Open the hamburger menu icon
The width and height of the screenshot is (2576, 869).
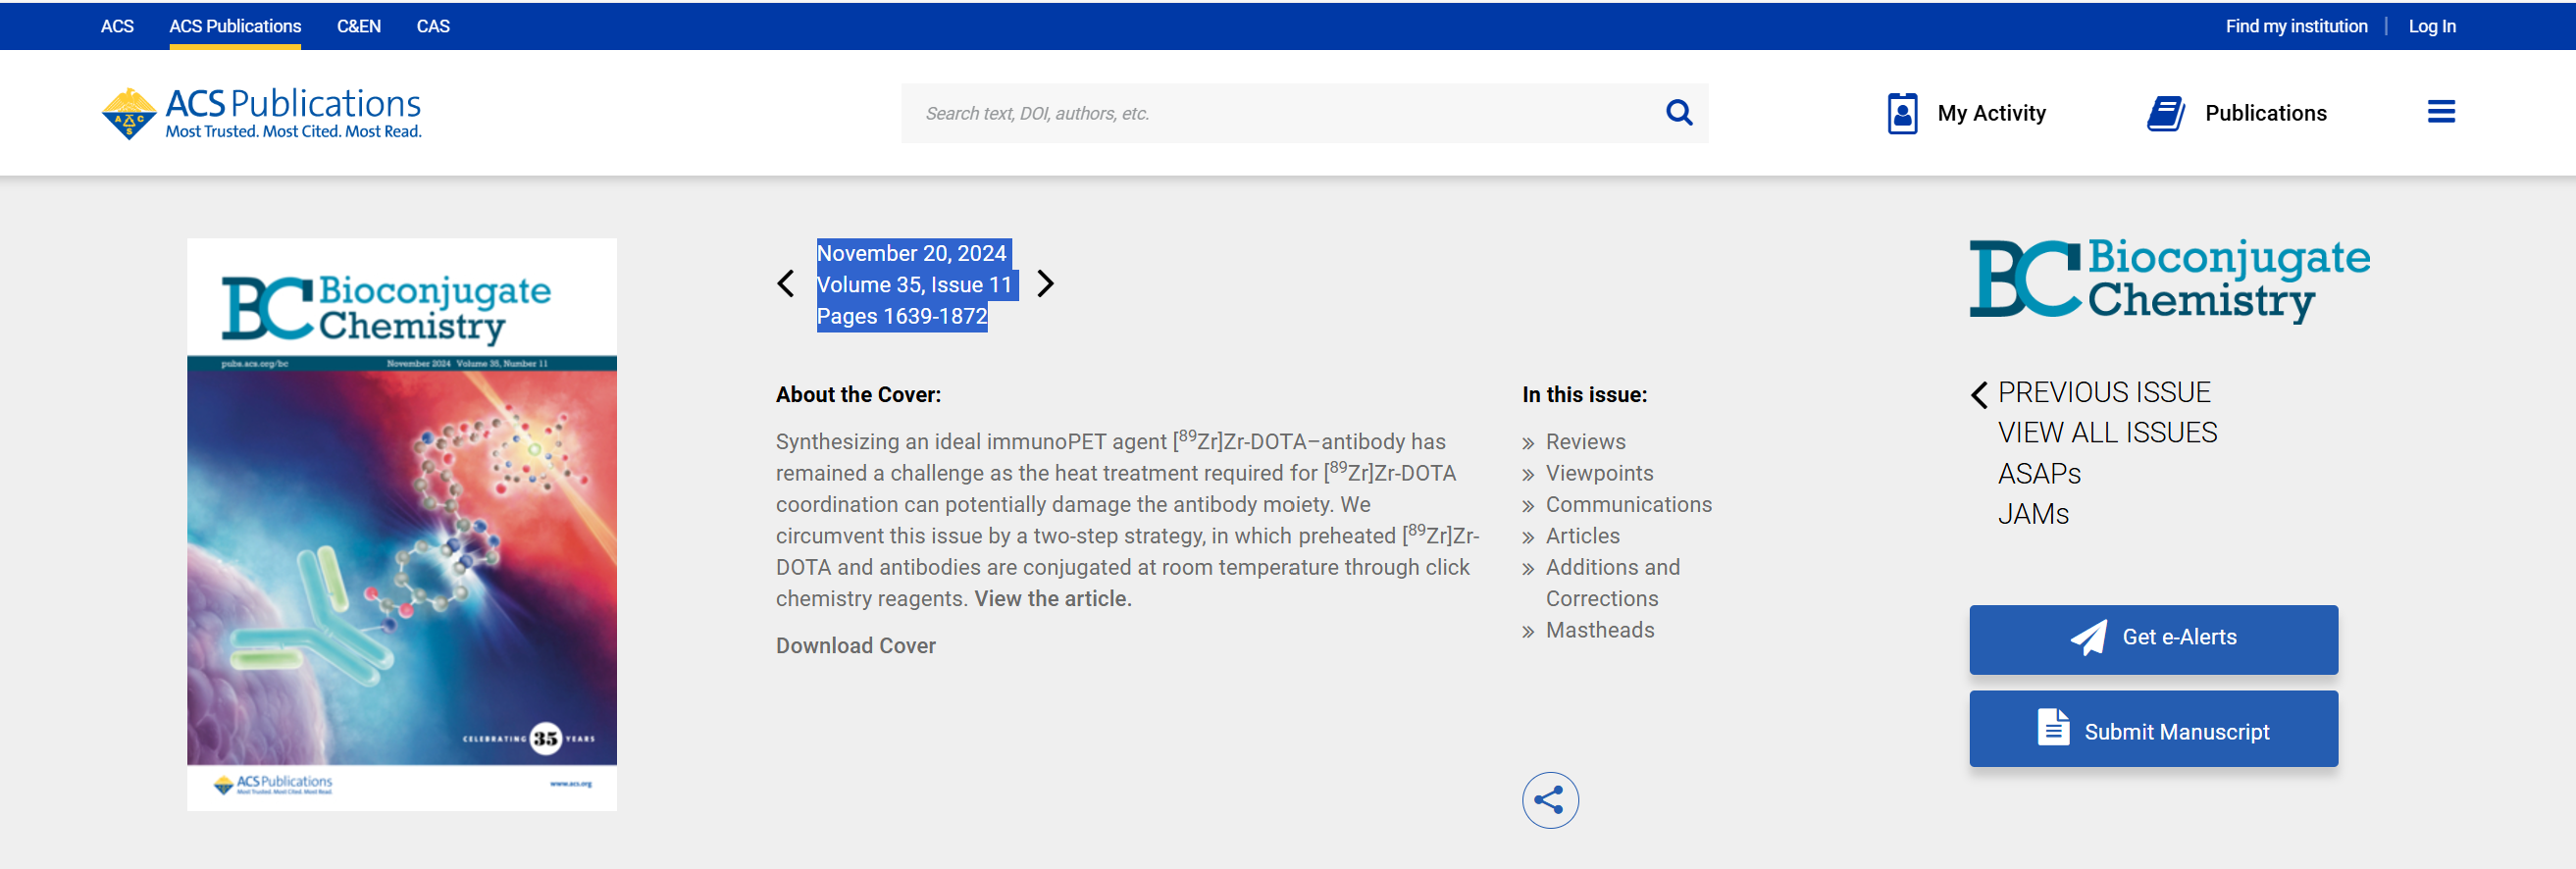tap(2441, 112)
